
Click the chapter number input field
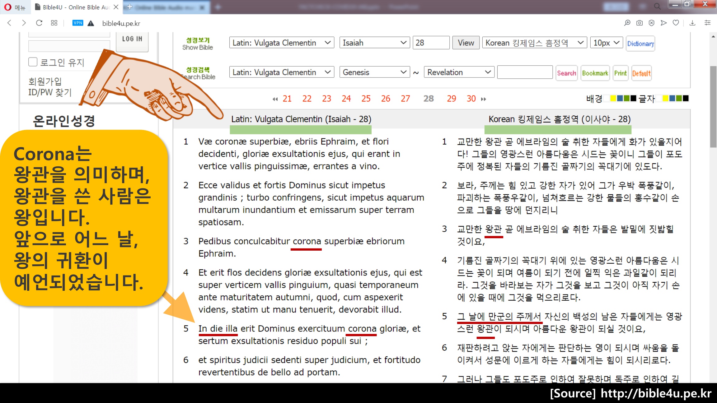coord(431,43)
